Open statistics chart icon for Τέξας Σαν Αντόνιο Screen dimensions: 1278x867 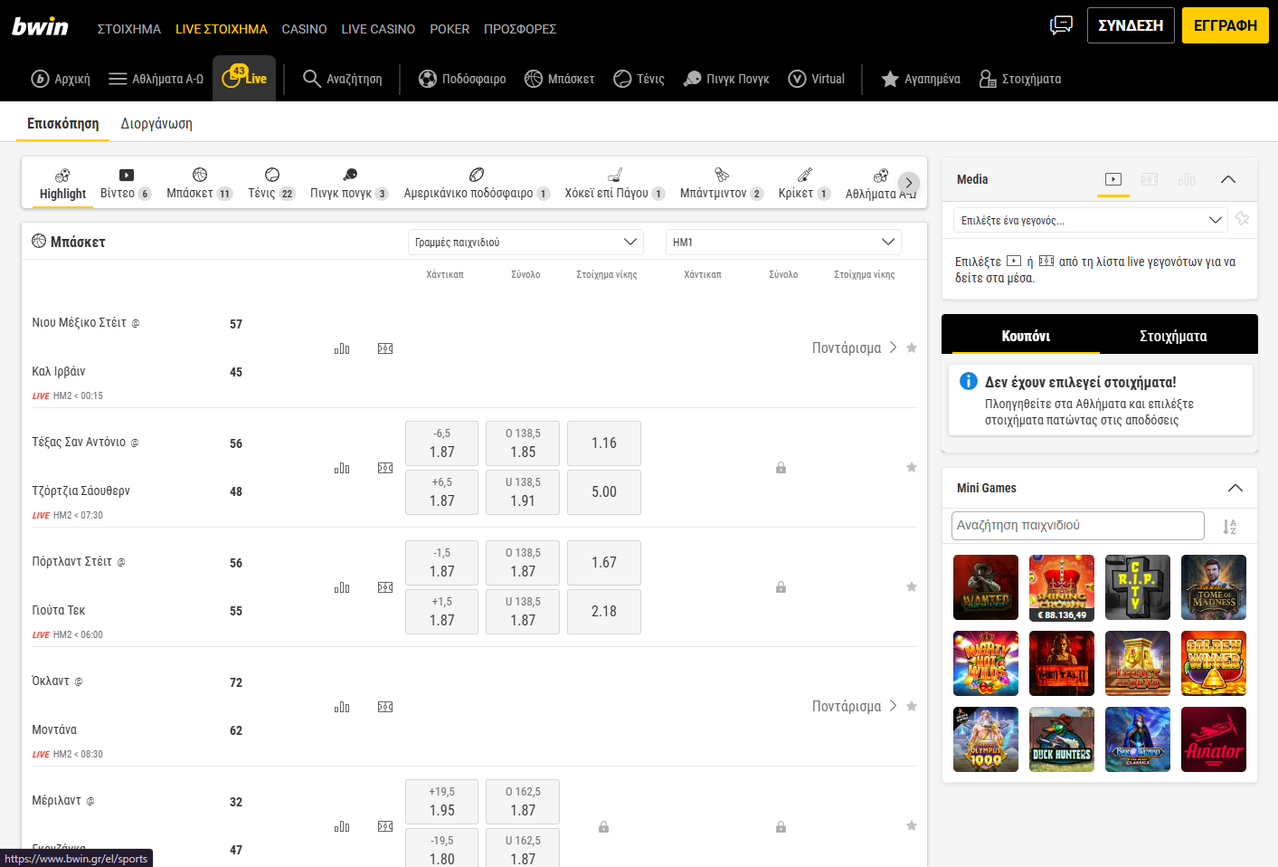point(342,468)
